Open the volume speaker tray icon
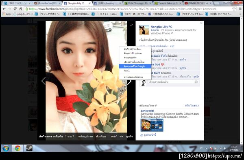Screen dimensions: 244x160 click(x=225, y=148)
